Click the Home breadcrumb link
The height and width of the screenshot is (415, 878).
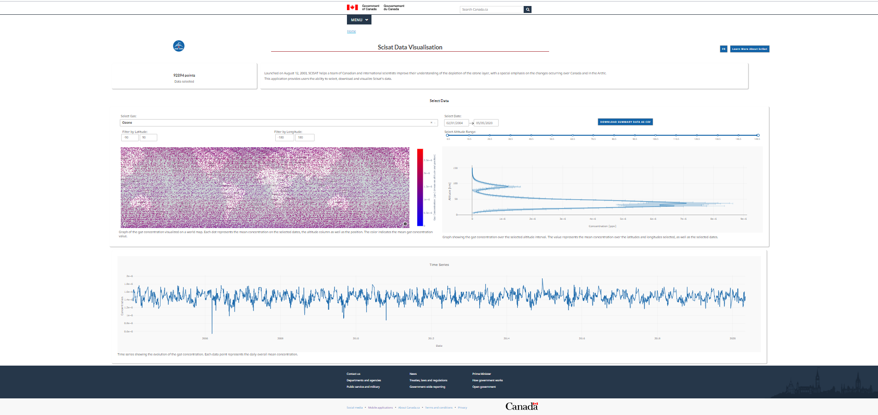click(x=352, y=31)
